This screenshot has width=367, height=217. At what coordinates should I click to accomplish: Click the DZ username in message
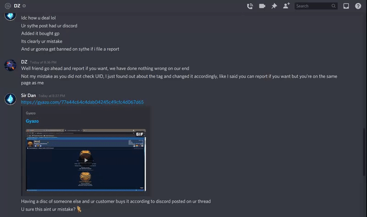point(24,62)
